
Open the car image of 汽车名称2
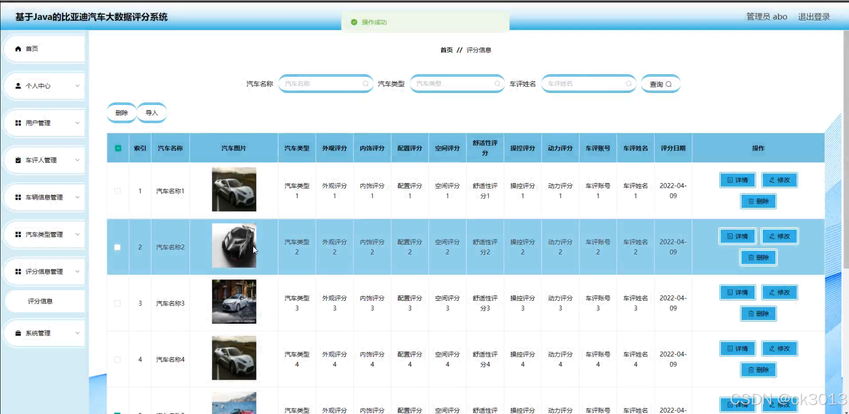(x=234, y=245)
